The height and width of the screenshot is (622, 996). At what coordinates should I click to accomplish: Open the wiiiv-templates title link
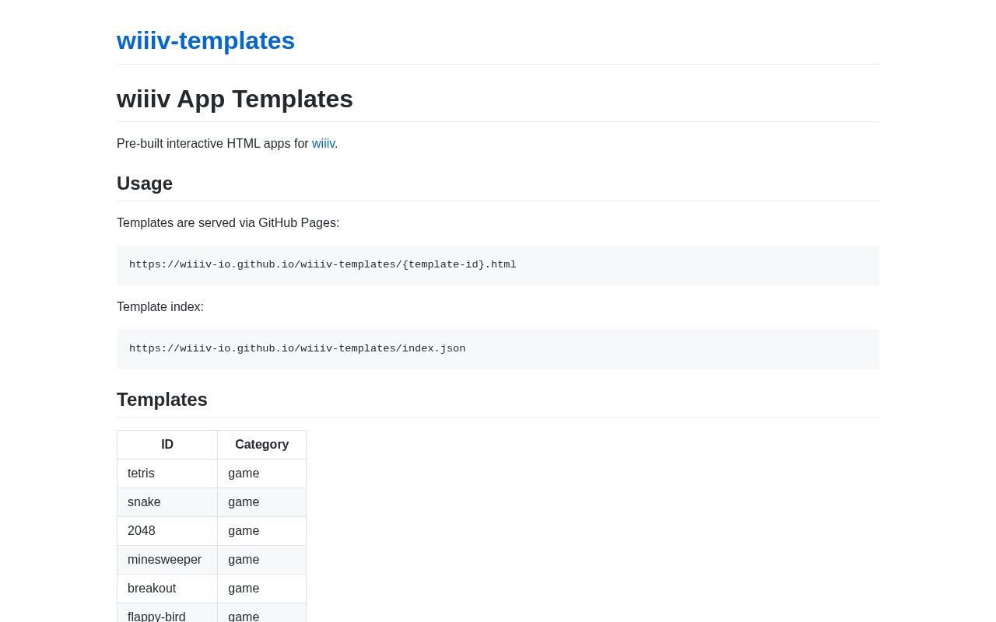tap(205, 40)
